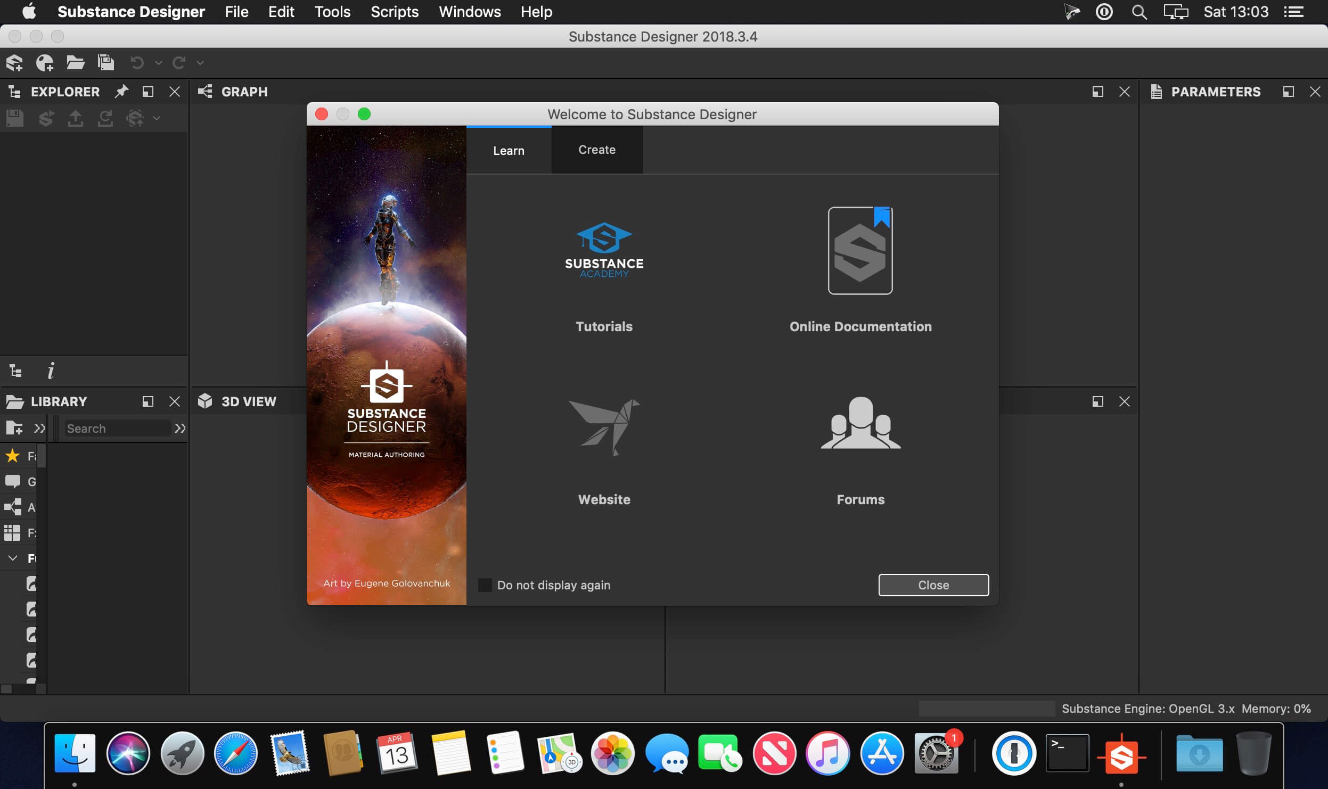Expand the undo history dropdown arrow
Viewport: 1328px width, 789px height.
pos(158,63)
